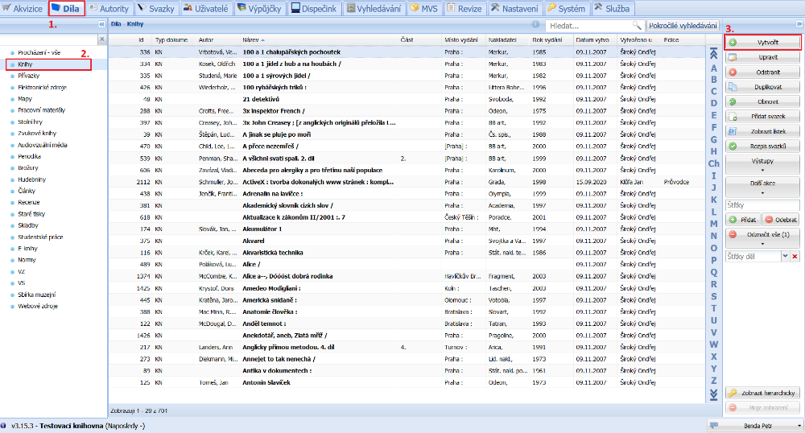Click the red X next to Štítky děl

click(x=795, y=256)
